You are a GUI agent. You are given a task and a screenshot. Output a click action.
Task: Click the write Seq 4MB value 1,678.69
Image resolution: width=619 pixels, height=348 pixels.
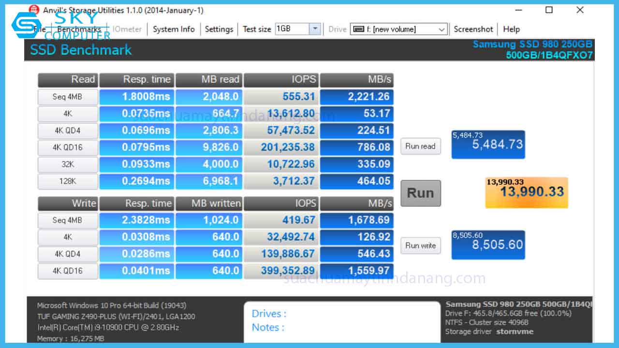click(x=356, y=220)
